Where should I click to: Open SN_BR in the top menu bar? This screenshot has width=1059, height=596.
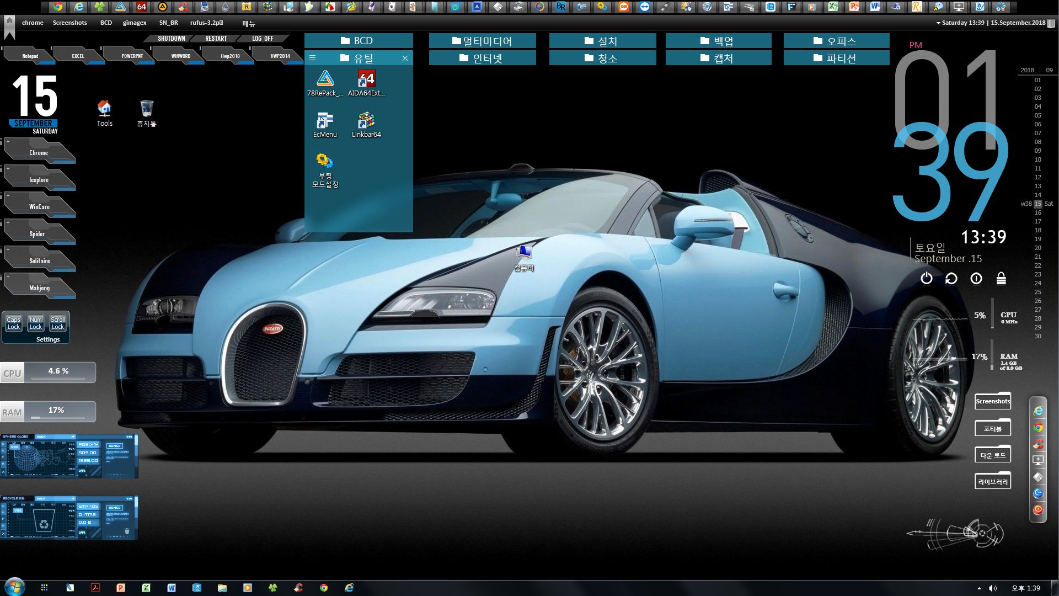(x=168, y=23)
